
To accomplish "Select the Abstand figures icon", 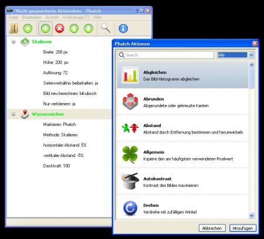I will pos(130,128).
